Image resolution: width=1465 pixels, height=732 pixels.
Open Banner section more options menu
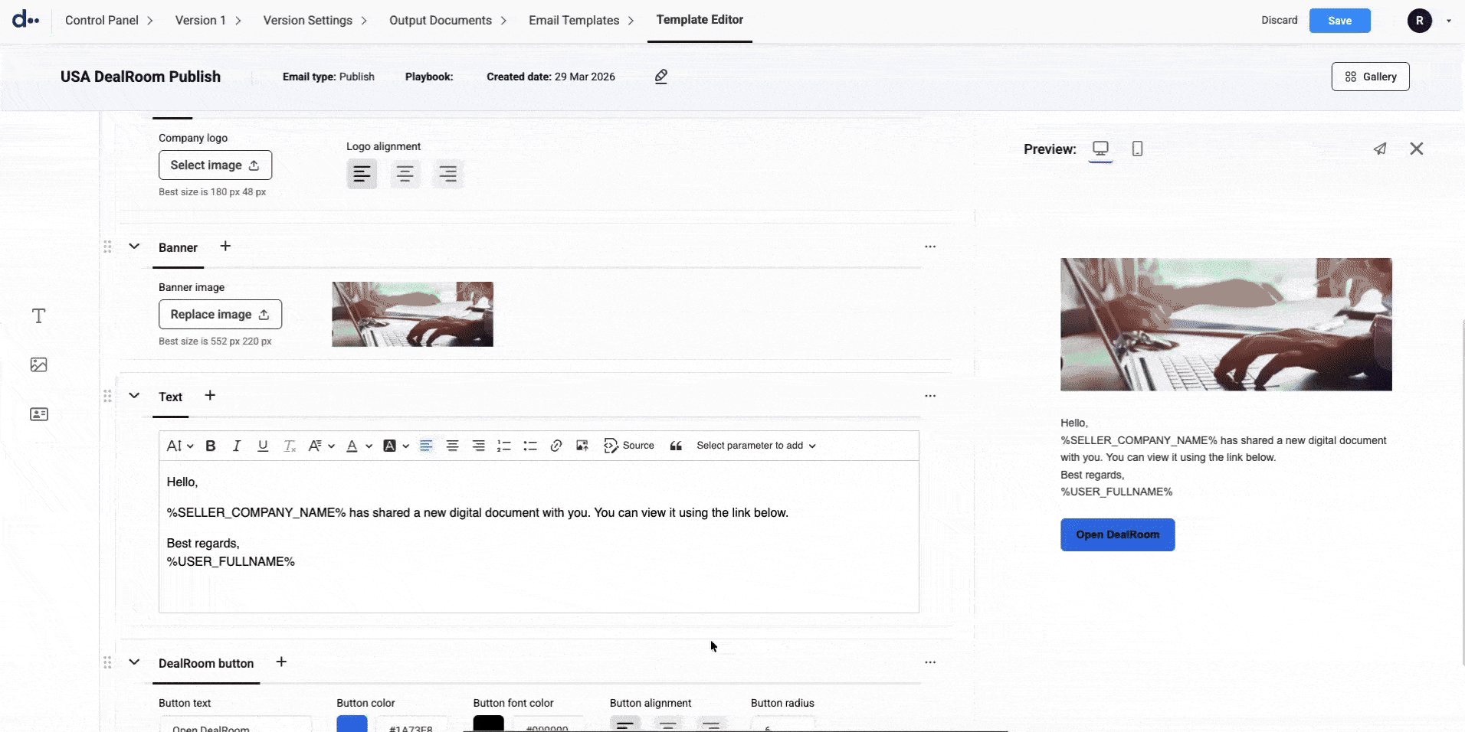tap(930, 247)
